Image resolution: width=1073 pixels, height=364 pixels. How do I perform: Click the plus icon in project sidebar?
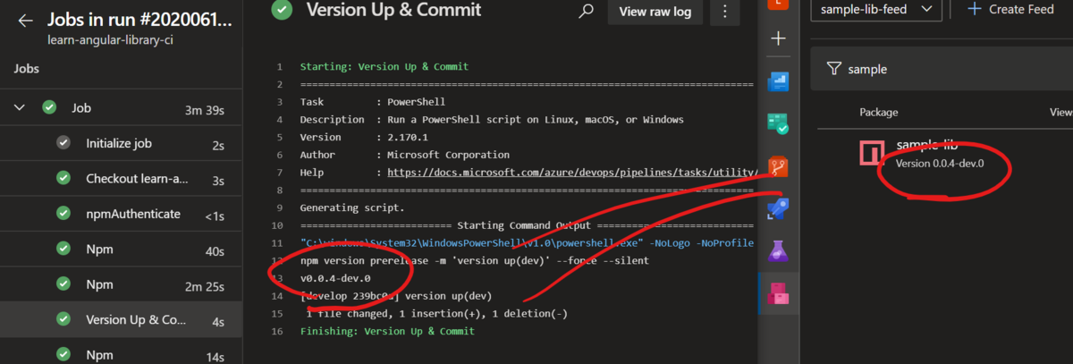coord(778,39)
